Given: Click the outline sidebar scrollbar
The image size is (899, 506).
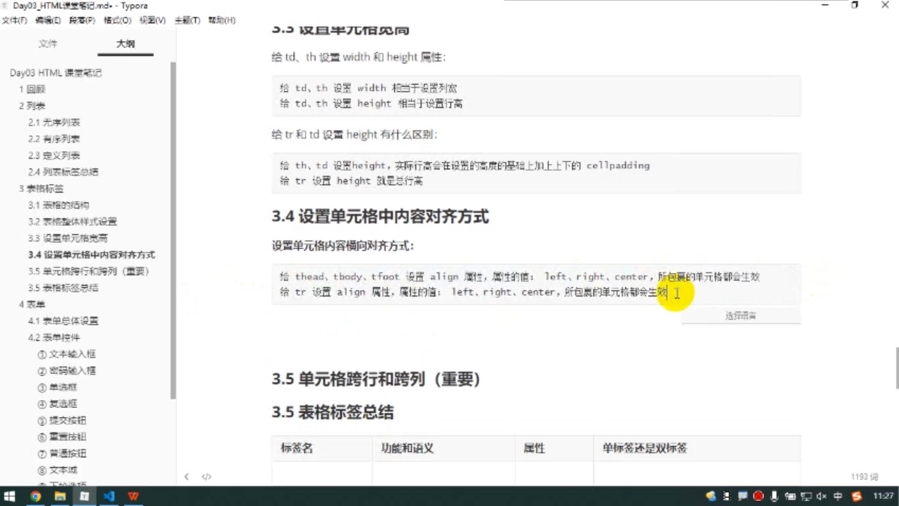Looking at the screenshot, I should coord(173,230).
